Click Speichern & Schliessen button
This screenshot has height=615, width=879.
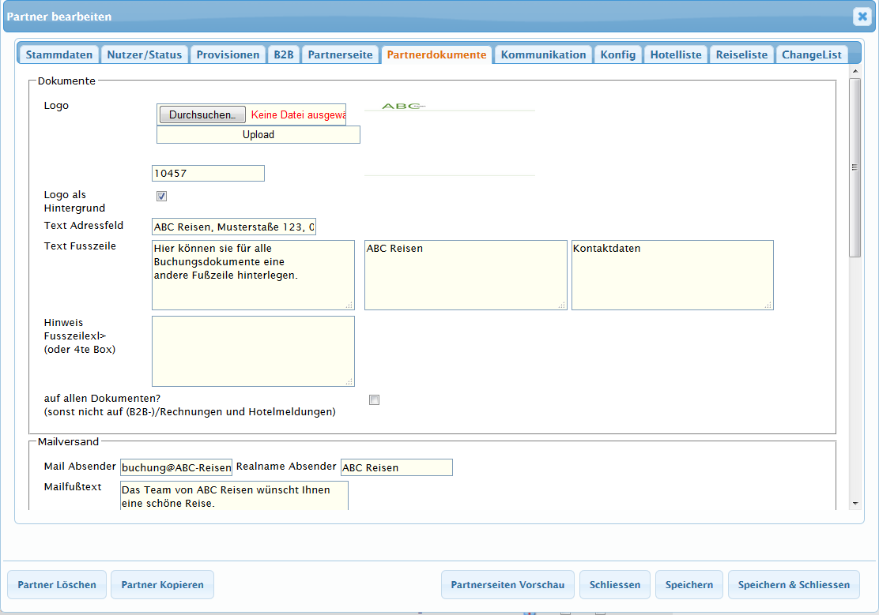pos(794,585)
